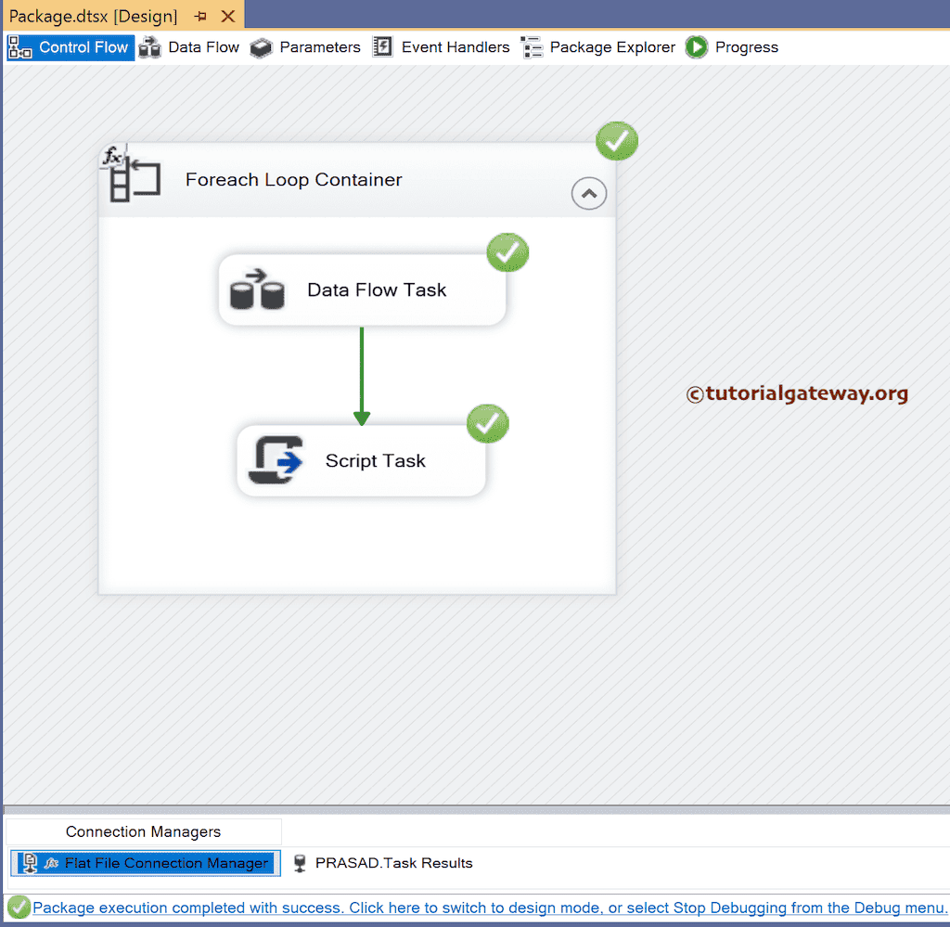Toggle the pin on Package.dtsx tab
This screenshot has width=950, height=927.
click(x=199, y=16)
